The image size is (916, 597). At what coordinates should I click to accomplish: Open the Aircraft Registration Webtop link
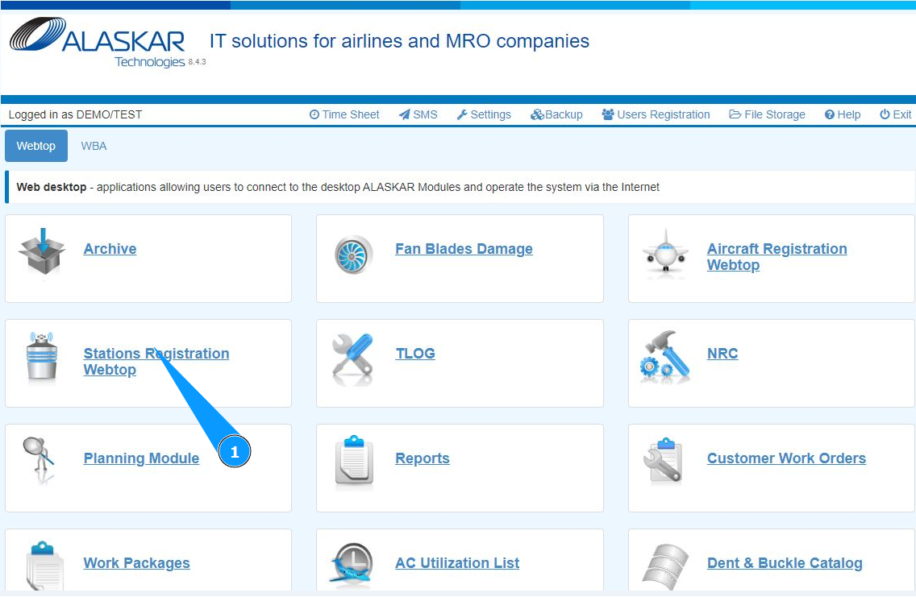[x=777, y=257]
